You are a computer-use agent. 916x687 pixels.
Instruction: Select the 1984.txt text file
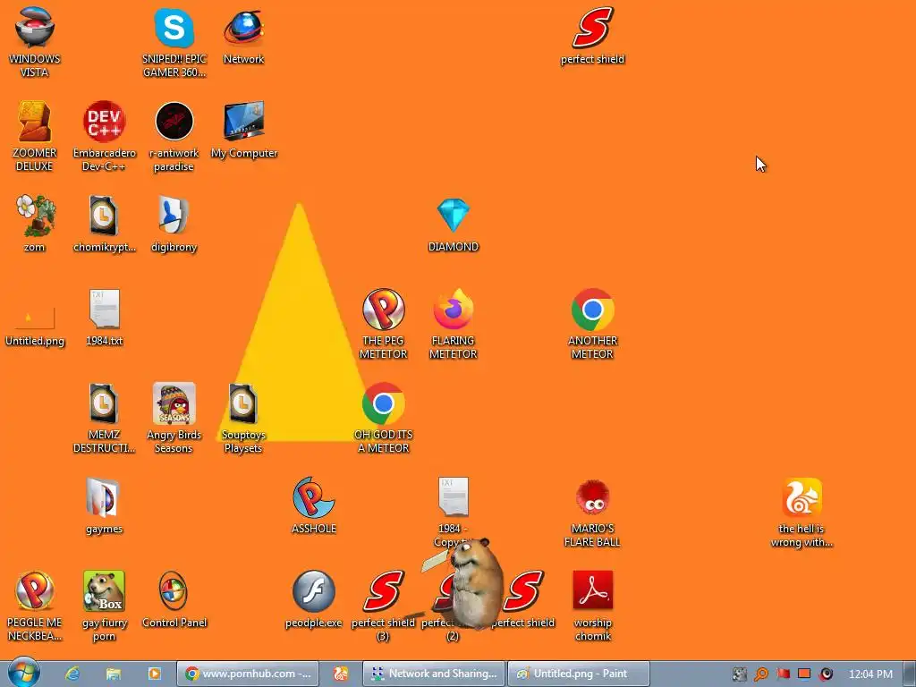click(104, 318)
